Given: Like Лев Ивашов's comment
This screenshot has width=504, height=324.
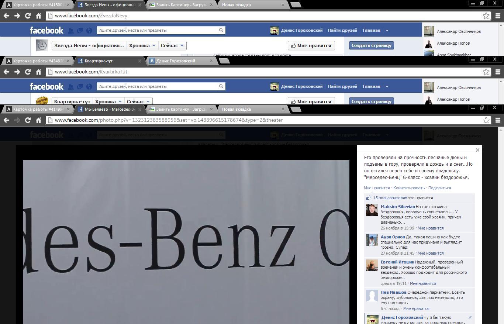Looking at the screenshot, I should [x=416, y=309].
